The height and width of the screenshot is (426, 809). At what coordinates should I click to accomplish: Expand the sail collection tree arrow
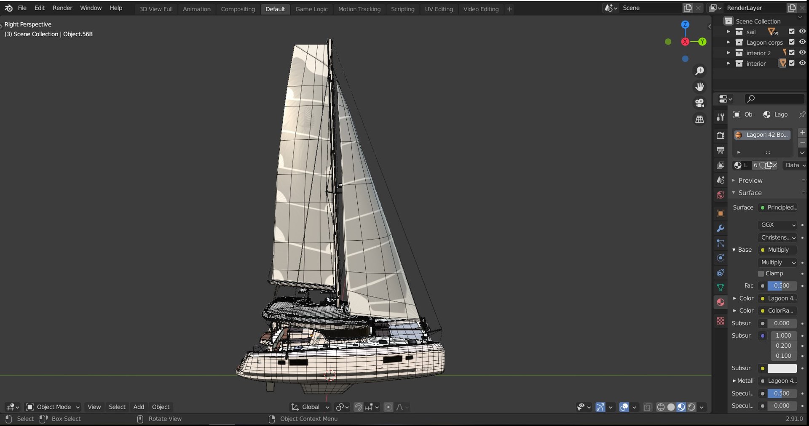tap(729, 32)
